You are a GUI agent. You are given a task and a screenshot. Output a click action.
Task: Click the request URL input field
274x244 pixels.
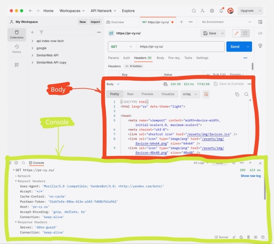180,47
